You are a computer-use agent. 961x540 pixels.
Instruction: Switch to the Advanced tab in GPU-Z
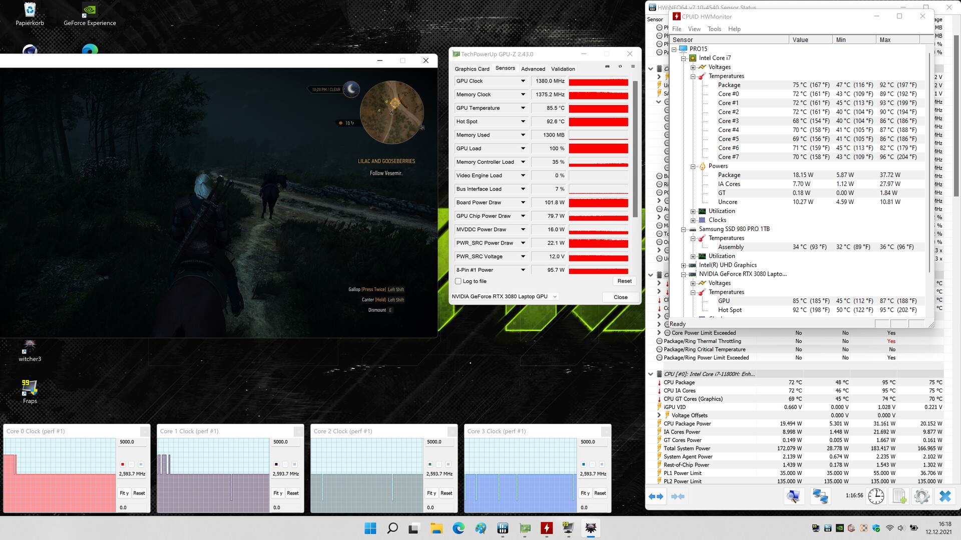click(x=533, y=69)
